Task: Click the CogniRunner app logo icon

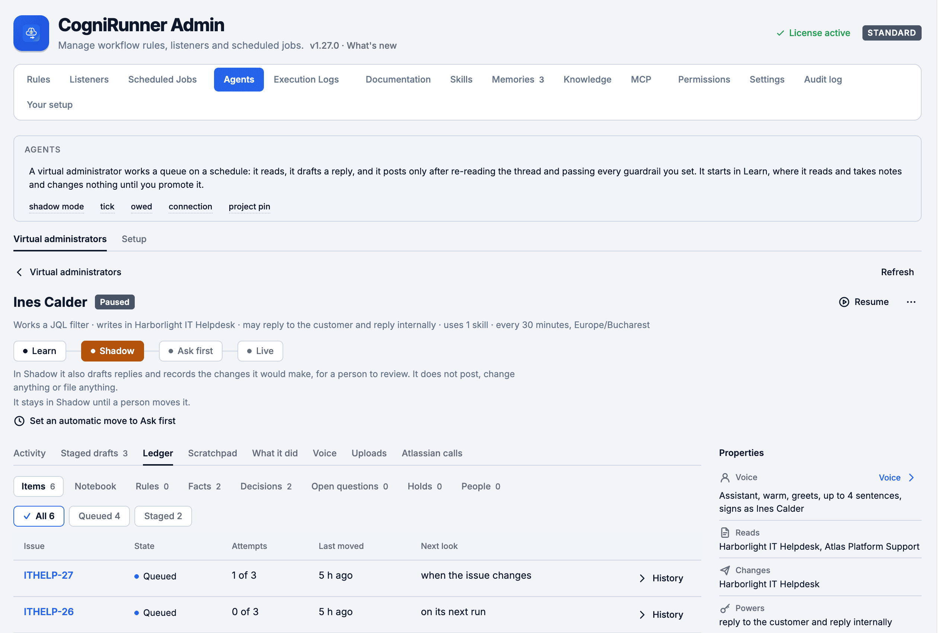Action: pos(31,33)
